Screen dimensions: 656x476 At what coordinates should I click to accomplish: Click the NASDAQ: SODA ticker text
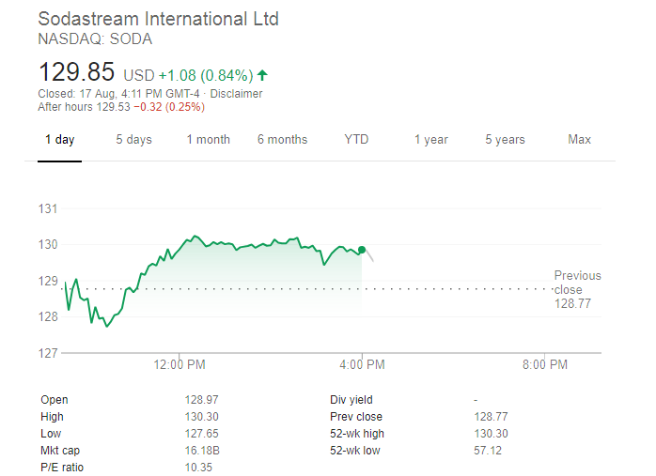pyautogui.click(x=94, y=39)
